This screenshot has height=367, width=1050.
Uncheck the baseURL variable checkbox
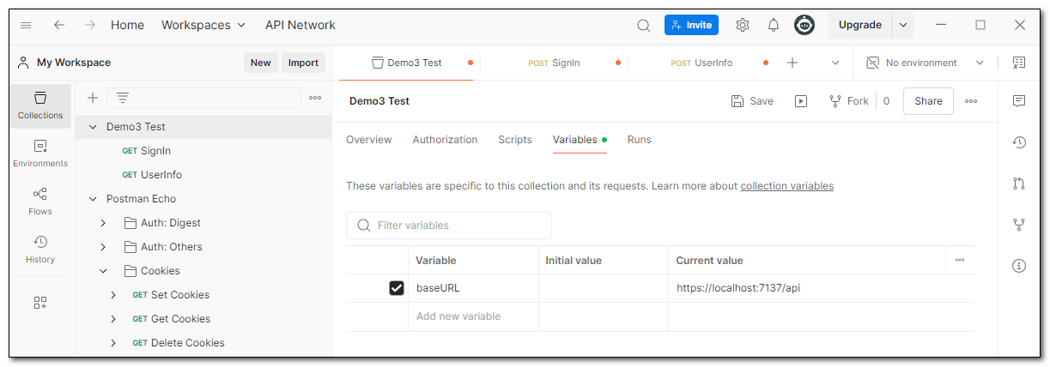[397, 288]
